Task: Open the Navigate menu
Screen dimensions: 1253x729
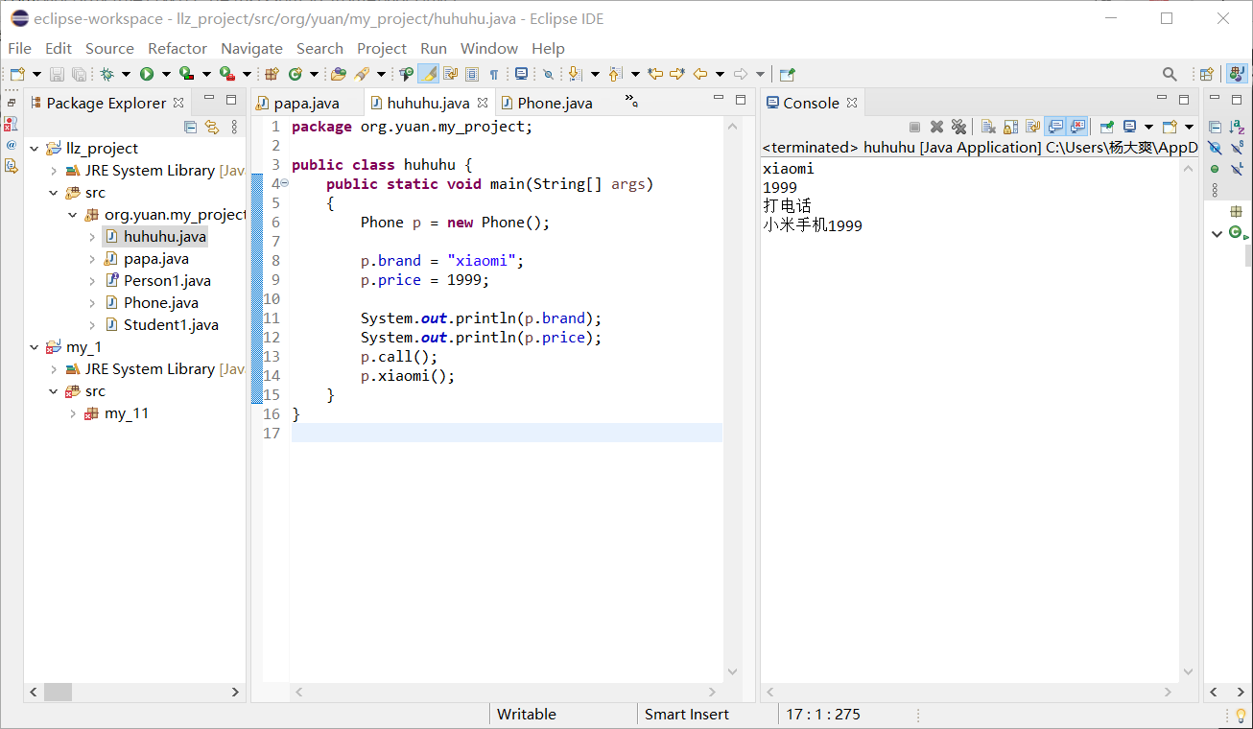Action: (251, 48)
